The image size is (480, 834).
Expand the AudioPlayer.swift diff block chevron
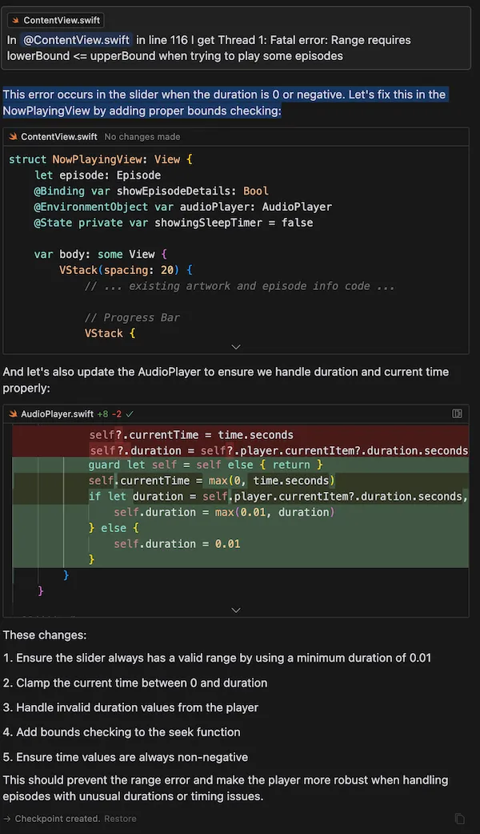coord(236,610)
